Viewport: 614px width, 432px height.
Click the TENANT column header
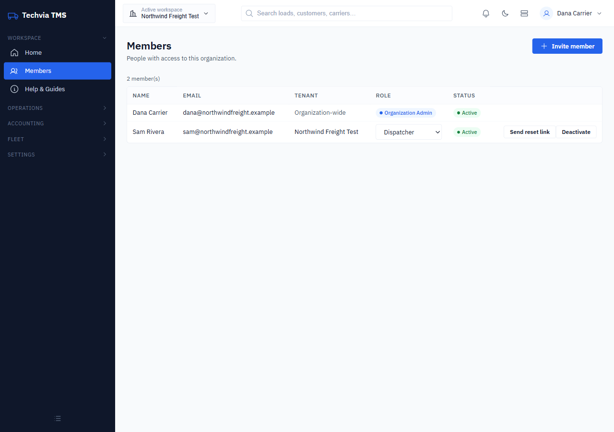click(306, 96)
